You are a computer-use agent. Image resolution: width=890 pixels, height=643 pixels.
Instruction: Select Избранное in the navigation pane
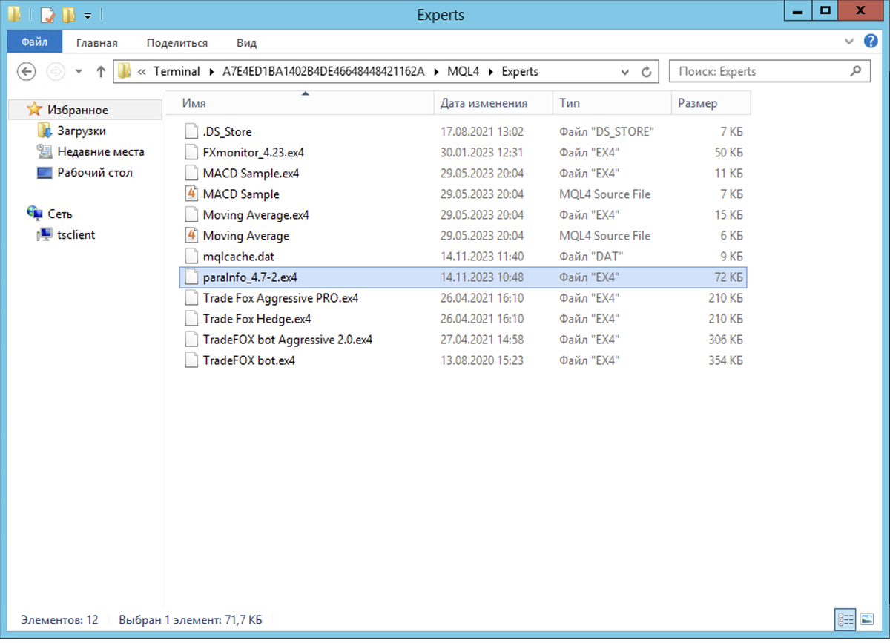coord(78,110)
